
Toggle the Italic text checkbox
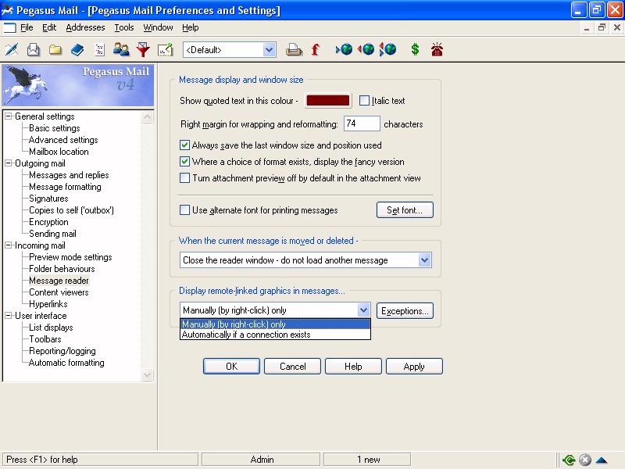[364, 101]
